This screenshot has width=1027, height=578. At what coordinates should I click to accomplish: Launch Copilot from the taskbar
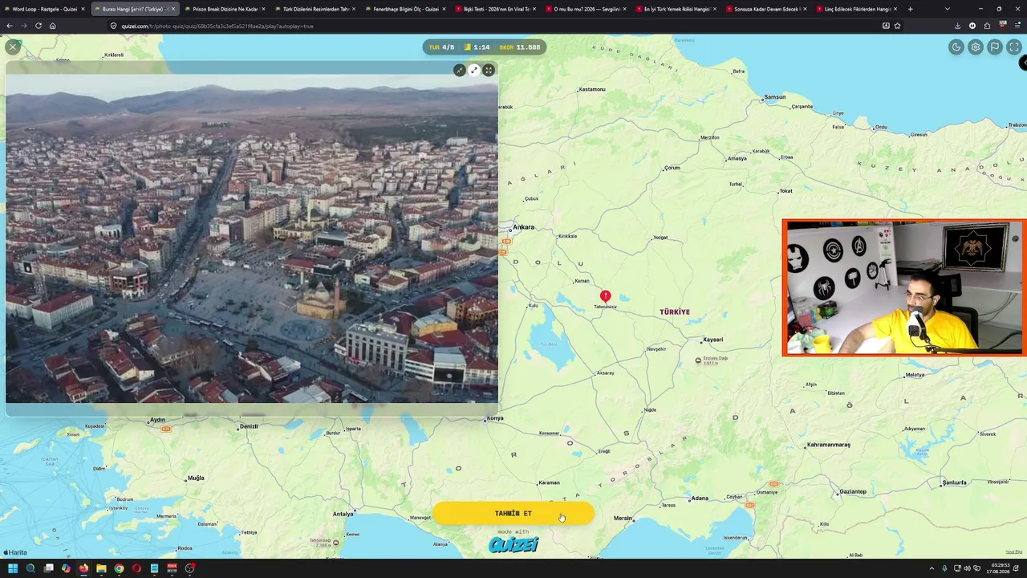[x=66, y=568]
